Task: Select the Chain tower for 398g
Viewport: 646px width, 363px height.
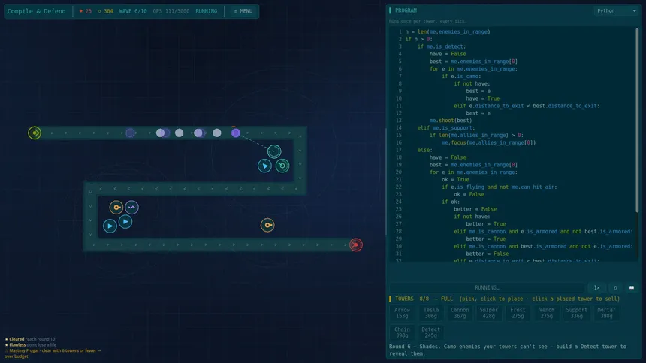Action: click(402, 332)
